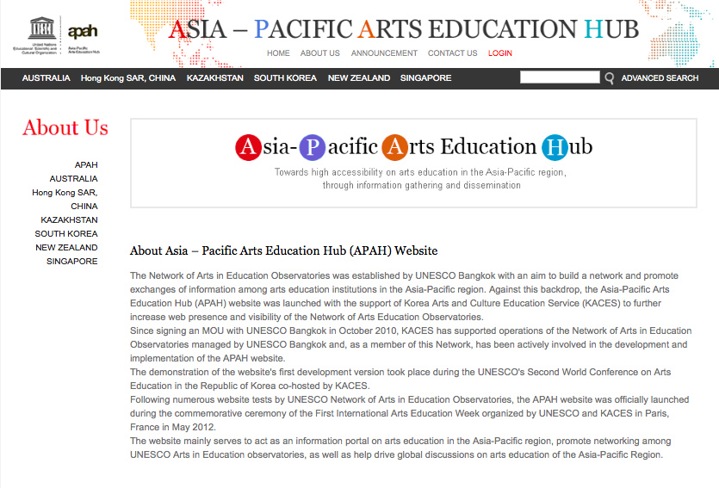Click the About Us sidebar heading
The width and height of the screenshot is (719, 488).
click(x=65, y=127)
